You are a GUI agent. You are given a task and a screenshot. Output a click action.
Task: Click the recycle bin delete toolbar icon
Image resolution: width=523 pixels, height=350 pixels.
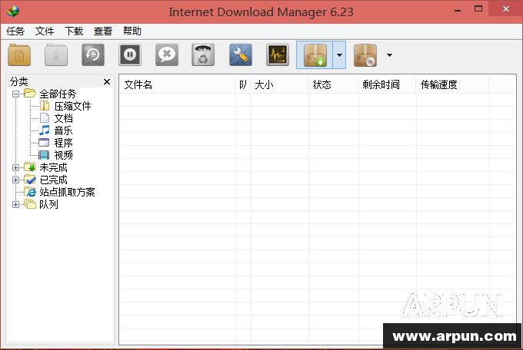coord(203,55)
